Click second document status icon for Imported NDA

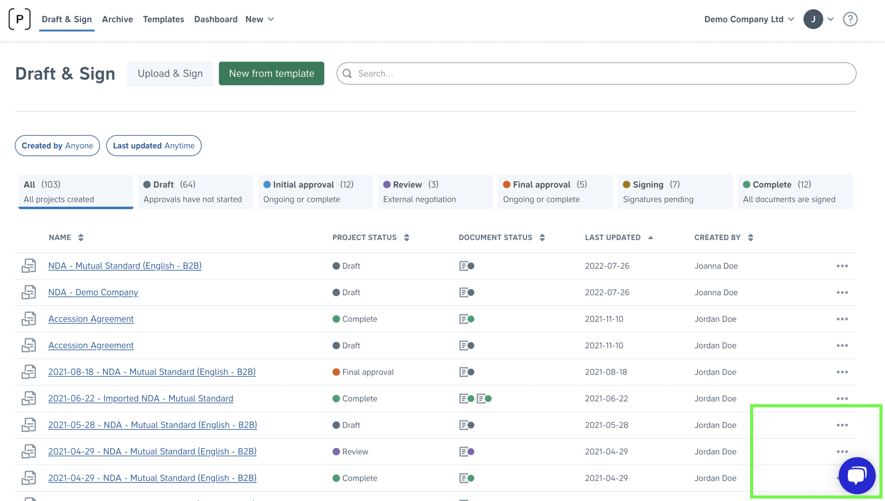point(484,399)
